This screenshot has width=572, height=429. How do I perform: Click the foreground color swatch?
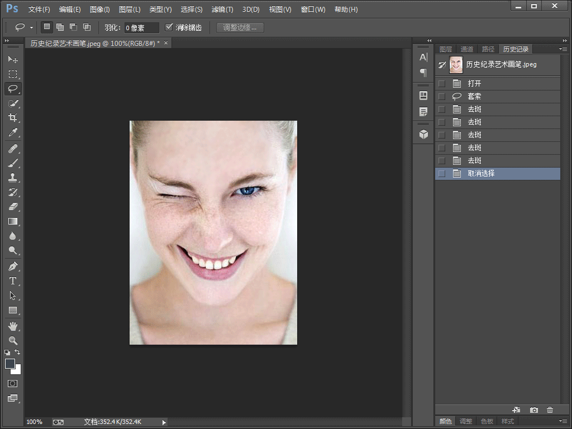click(10, 363)
